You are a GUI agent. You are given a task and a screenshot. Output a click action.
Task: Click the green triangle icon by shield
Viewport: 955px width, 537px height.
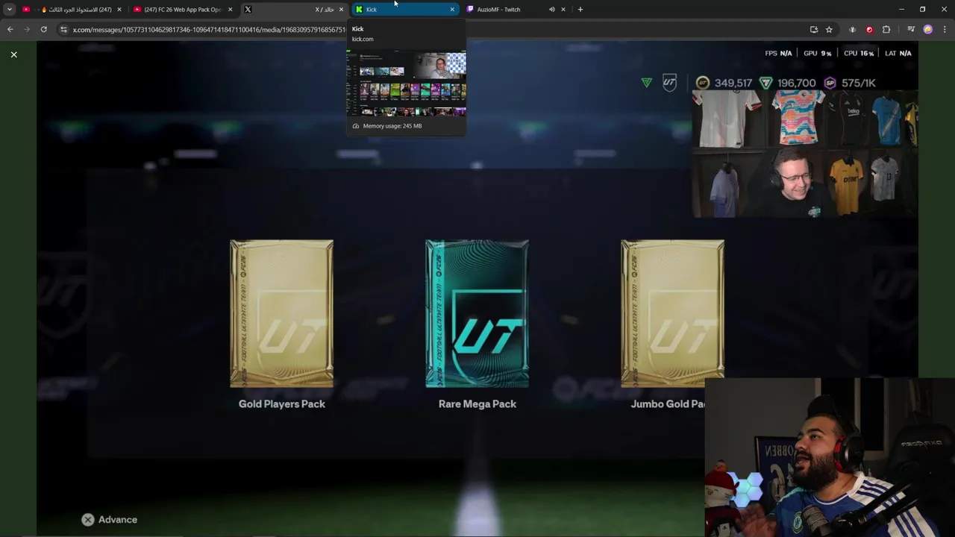pyautogui.click(x=646, y=83)
